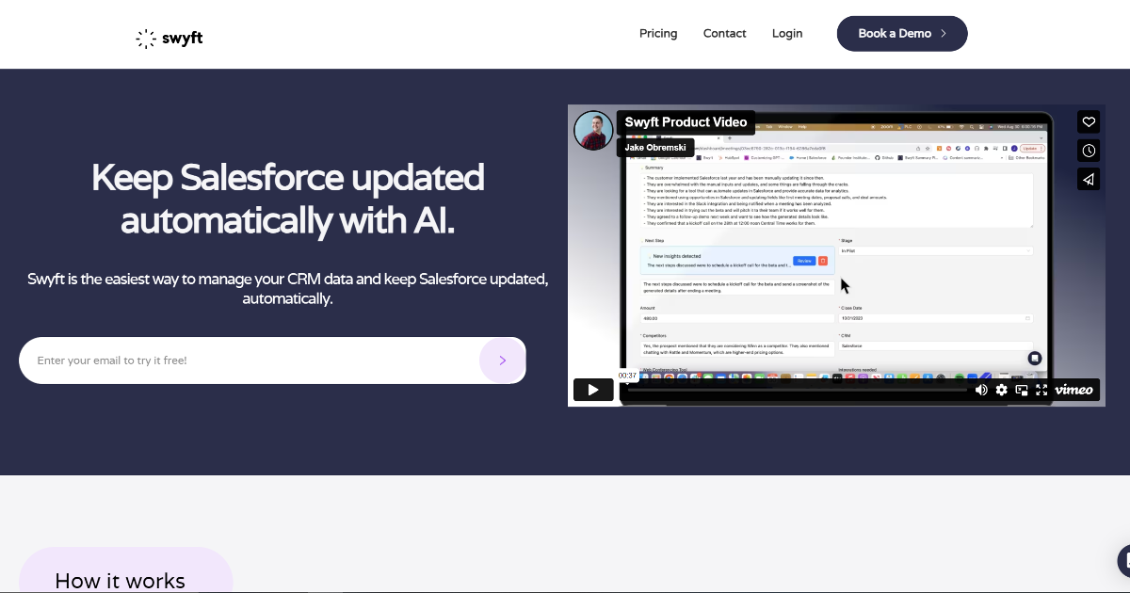Submit email with the purple arrow icon
The image size is (1130, 593).
coord(502,360)
